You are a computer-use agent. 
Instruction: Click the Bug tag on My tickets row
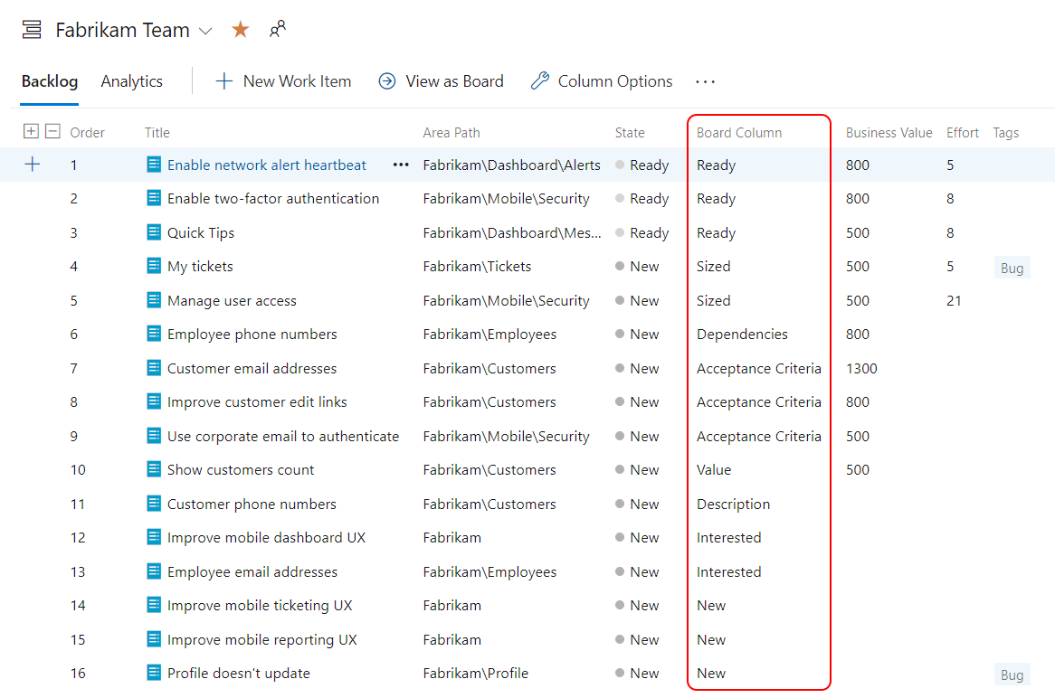pyautogui.click(x=1012, y=268)
